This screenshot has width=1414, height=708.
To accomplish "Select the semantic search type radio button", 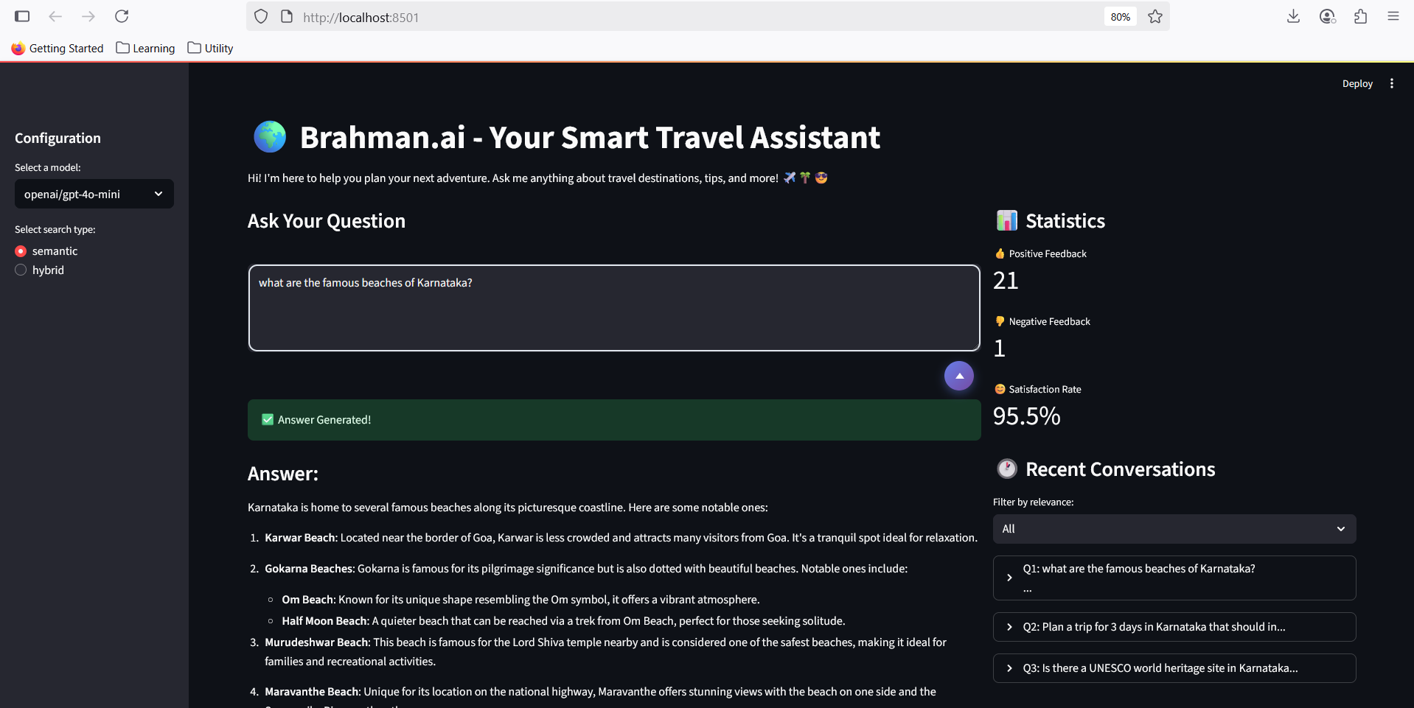I will coord(20,250).
